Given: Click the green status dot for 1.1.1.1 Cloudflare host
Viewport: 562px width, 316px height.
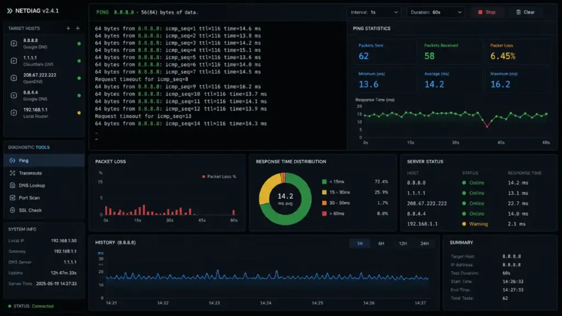Looking at the screenshot, I should tap(79, 61).
